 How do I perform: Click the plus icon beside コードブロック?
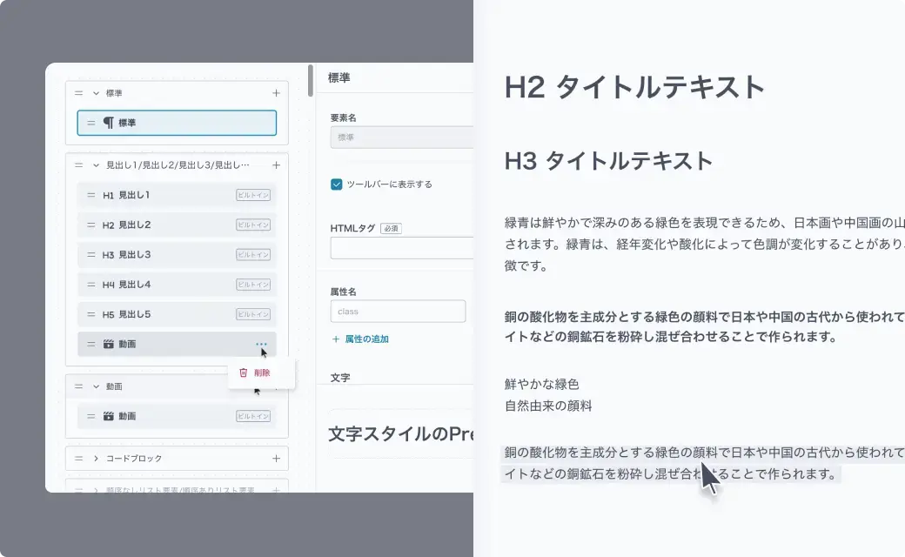click(x=276, y=459)
